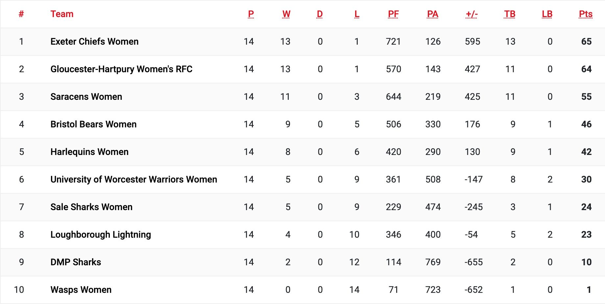This screenshot has height=304, width=605.
Task: Select the W wins column header
Action: click(286, 14)
